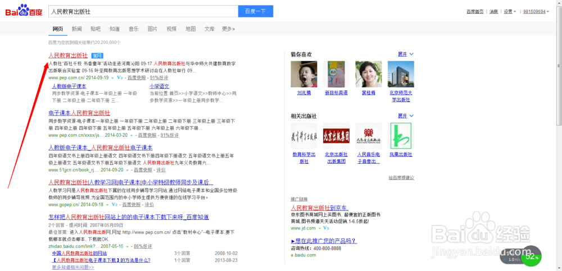Click the 凤凰出版社 green logo thumbnail
Image resolution: width=562 pixels, height=271 pixels.
pos(401,136)
